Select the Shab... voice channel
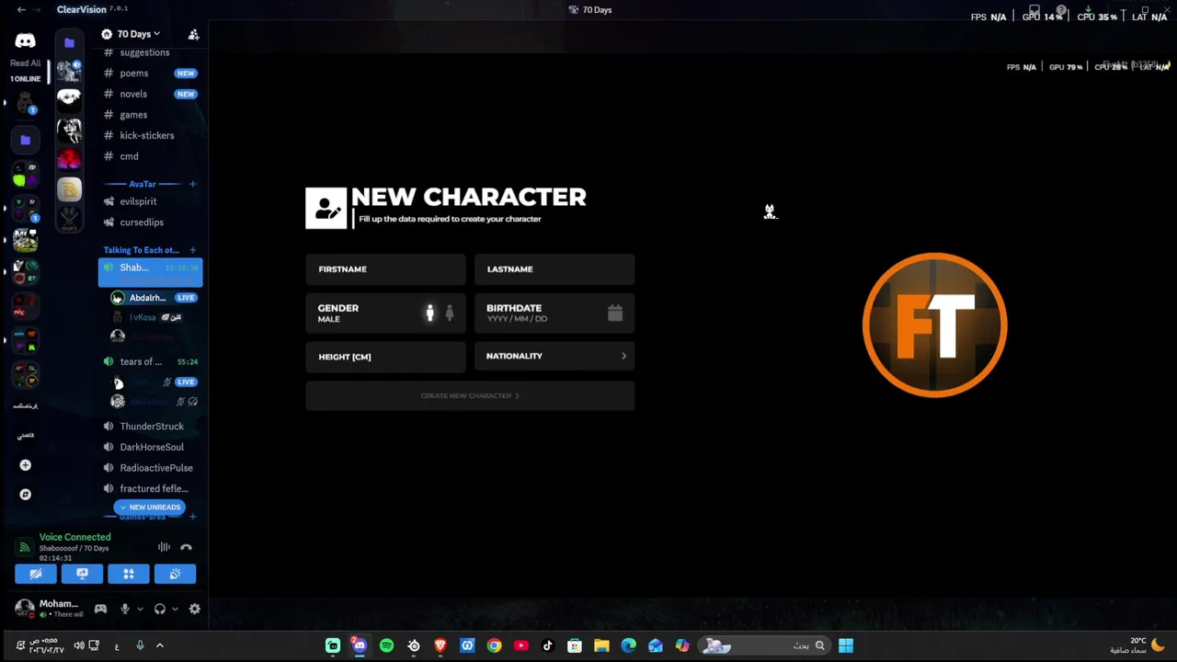The image size is (1177, 662). click(x=151, y=272)
